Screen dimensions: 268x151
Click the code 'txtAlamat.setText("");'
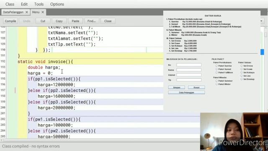click(x=76, y=39)
